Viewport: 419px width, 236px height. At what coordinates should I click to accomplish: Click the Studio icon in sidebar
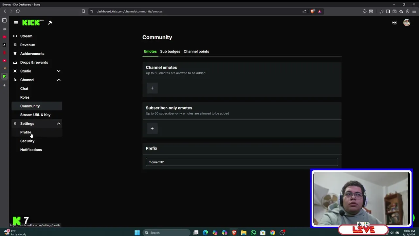[x=15, y=71]
